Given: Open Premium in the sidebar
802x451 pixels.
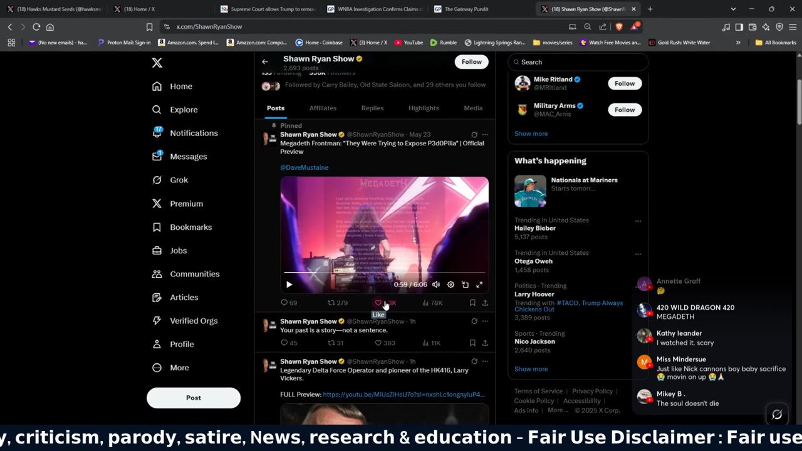Looking at the screenshot, I should [177, 204].
